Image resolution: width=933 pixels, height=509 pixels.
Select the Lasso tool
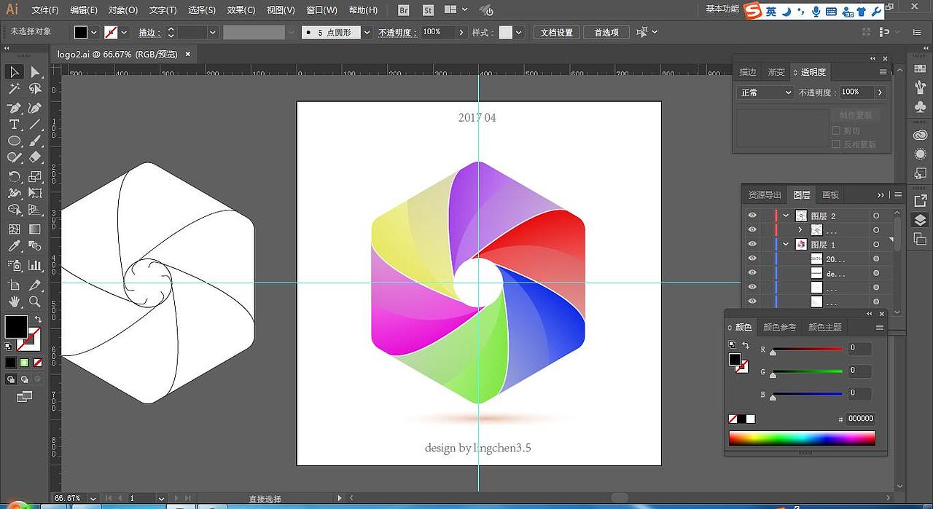click(x=35, y=89)
